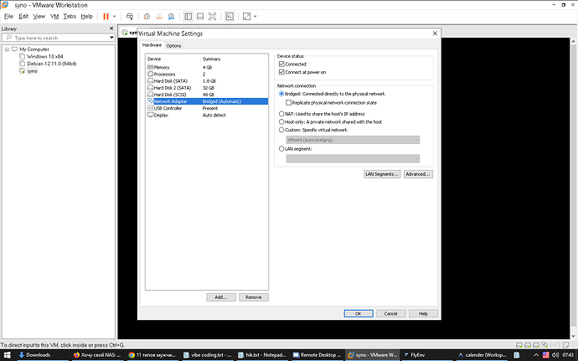Select the Custom virtual network radio button
The image size is (578, 361).
point(281,130)
